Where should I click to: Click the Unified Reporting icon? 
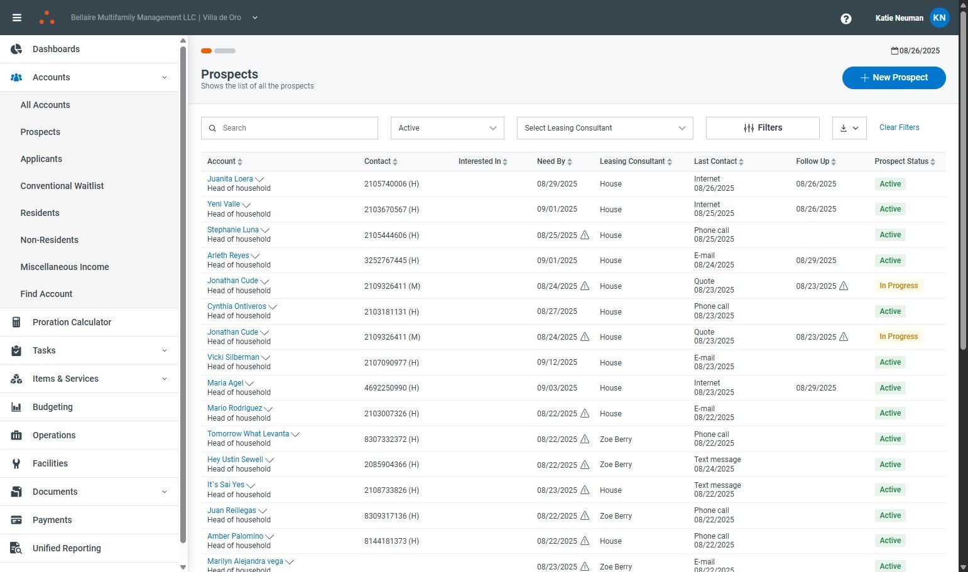(17, 548)
